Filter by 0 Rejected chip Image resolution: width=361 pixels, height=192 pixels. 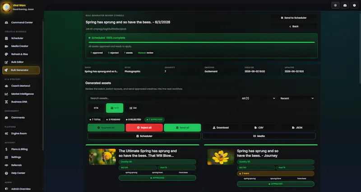click(133, 120)
